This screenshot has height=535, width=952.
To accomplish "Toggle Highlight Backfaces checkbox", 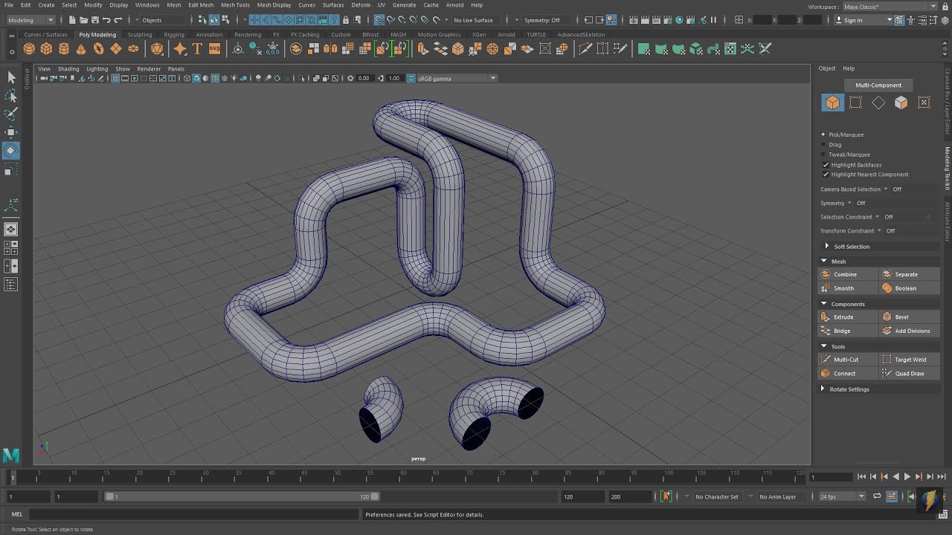I will pyautogui.click(x=826, y=165).
